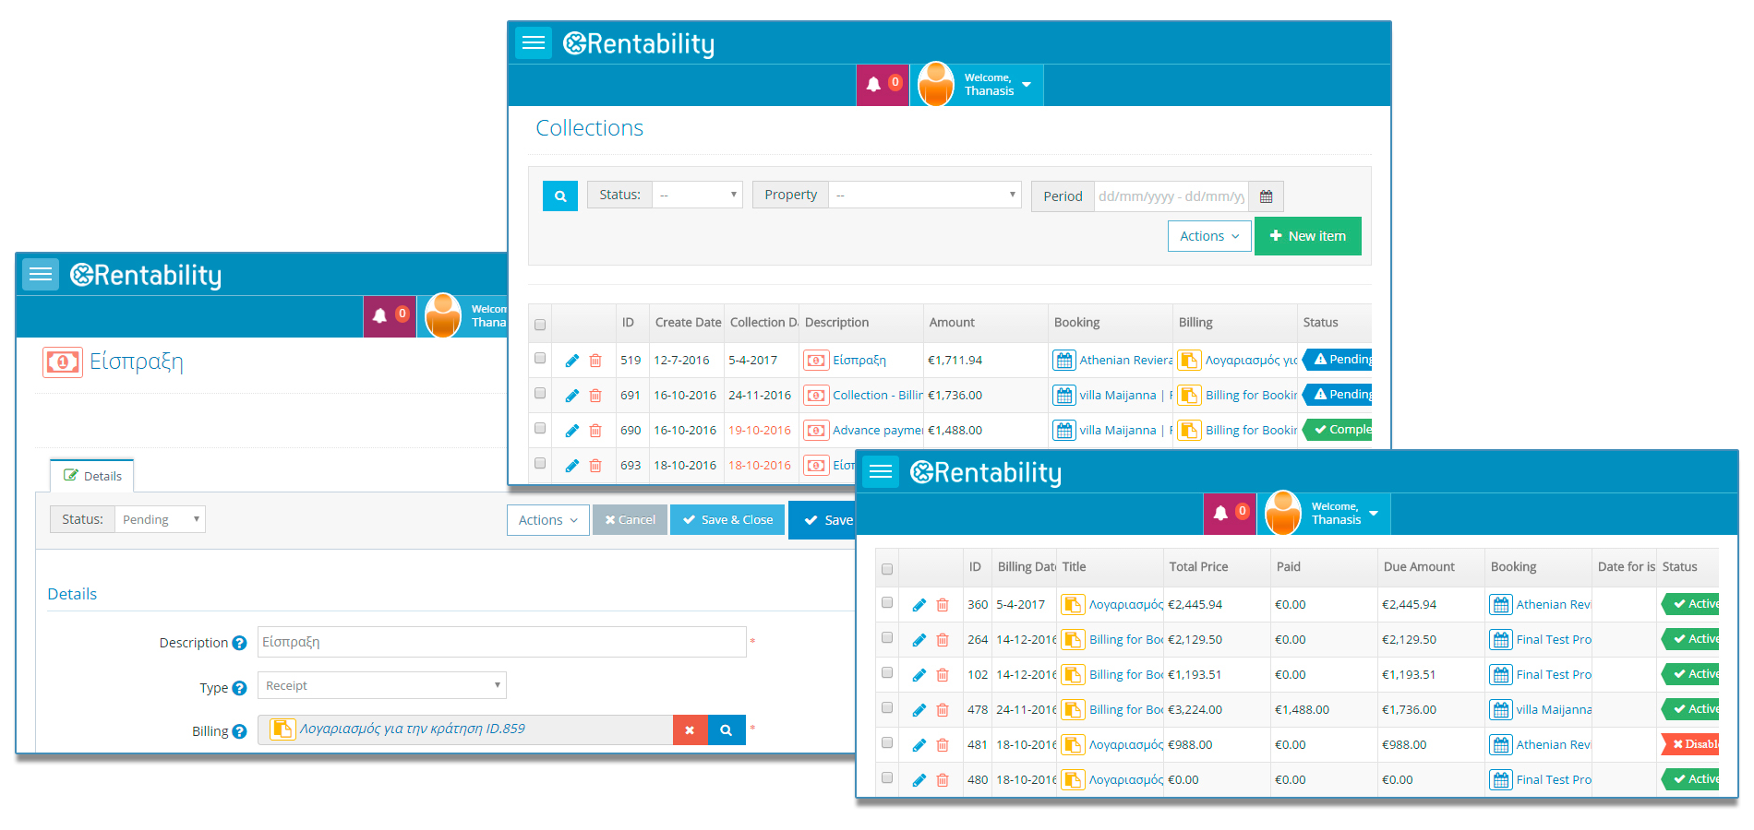Edit billing row 360 with pencil icon
1754x830 pixels.
[x=919, y=605]
